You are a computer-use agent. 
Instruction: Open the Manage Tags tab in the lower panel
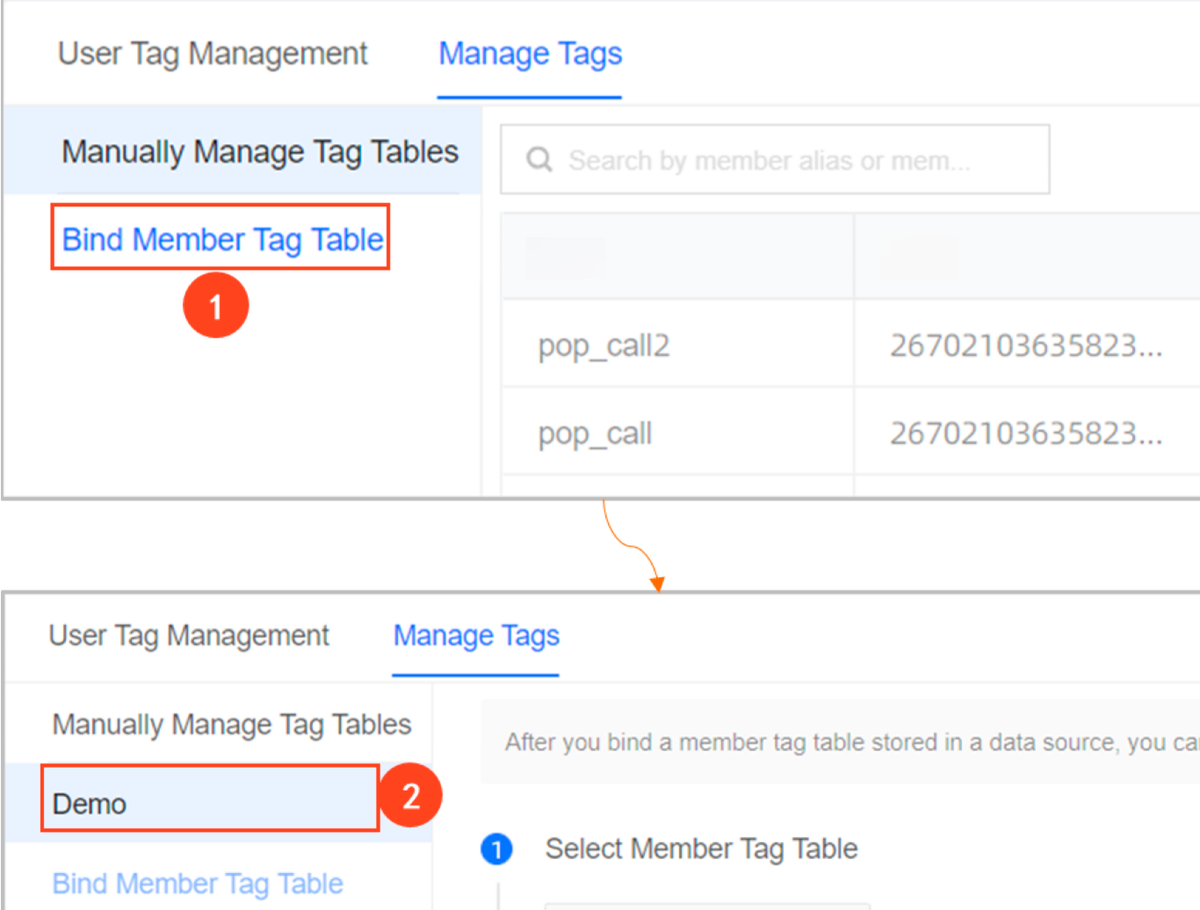coord(476,635)
